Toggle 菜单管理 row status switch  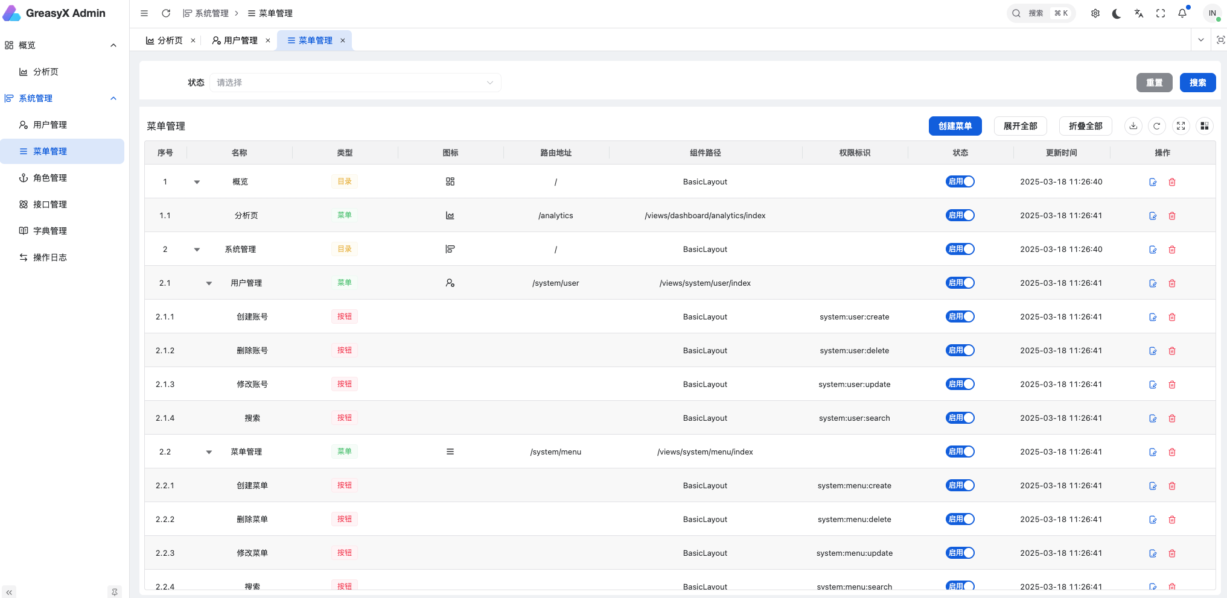960,452
